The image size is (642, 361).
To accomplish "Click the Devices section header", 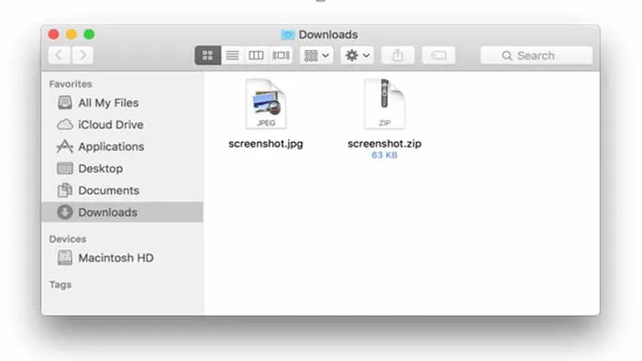I will coord(68,239).
